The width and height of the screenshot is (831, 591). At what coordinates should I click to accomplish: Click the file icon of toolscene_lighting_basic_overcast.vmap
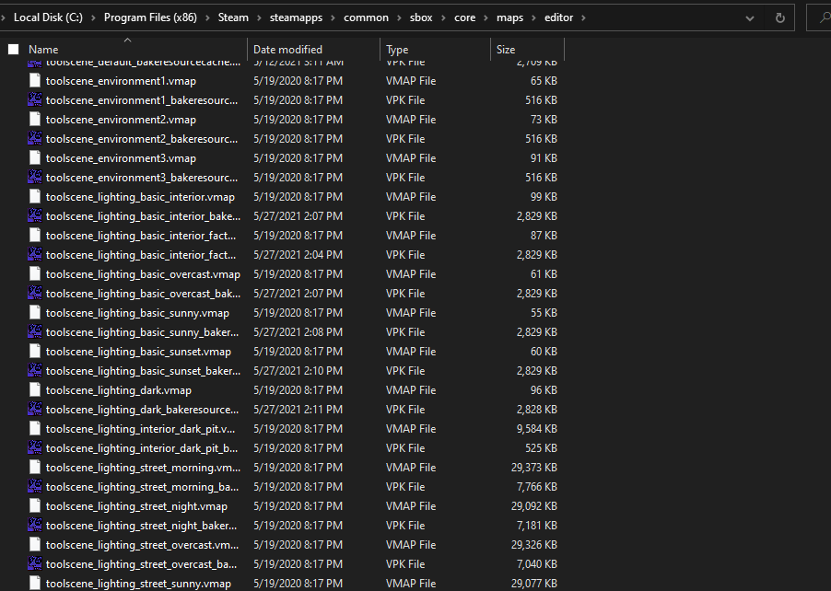34,273
